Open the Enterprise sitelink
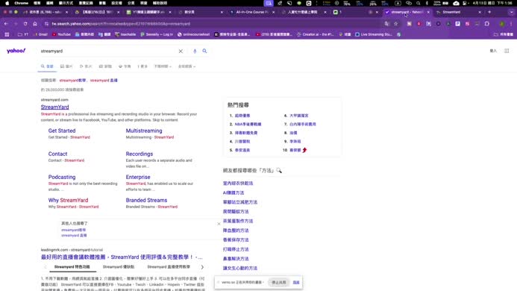 [138, 177]
